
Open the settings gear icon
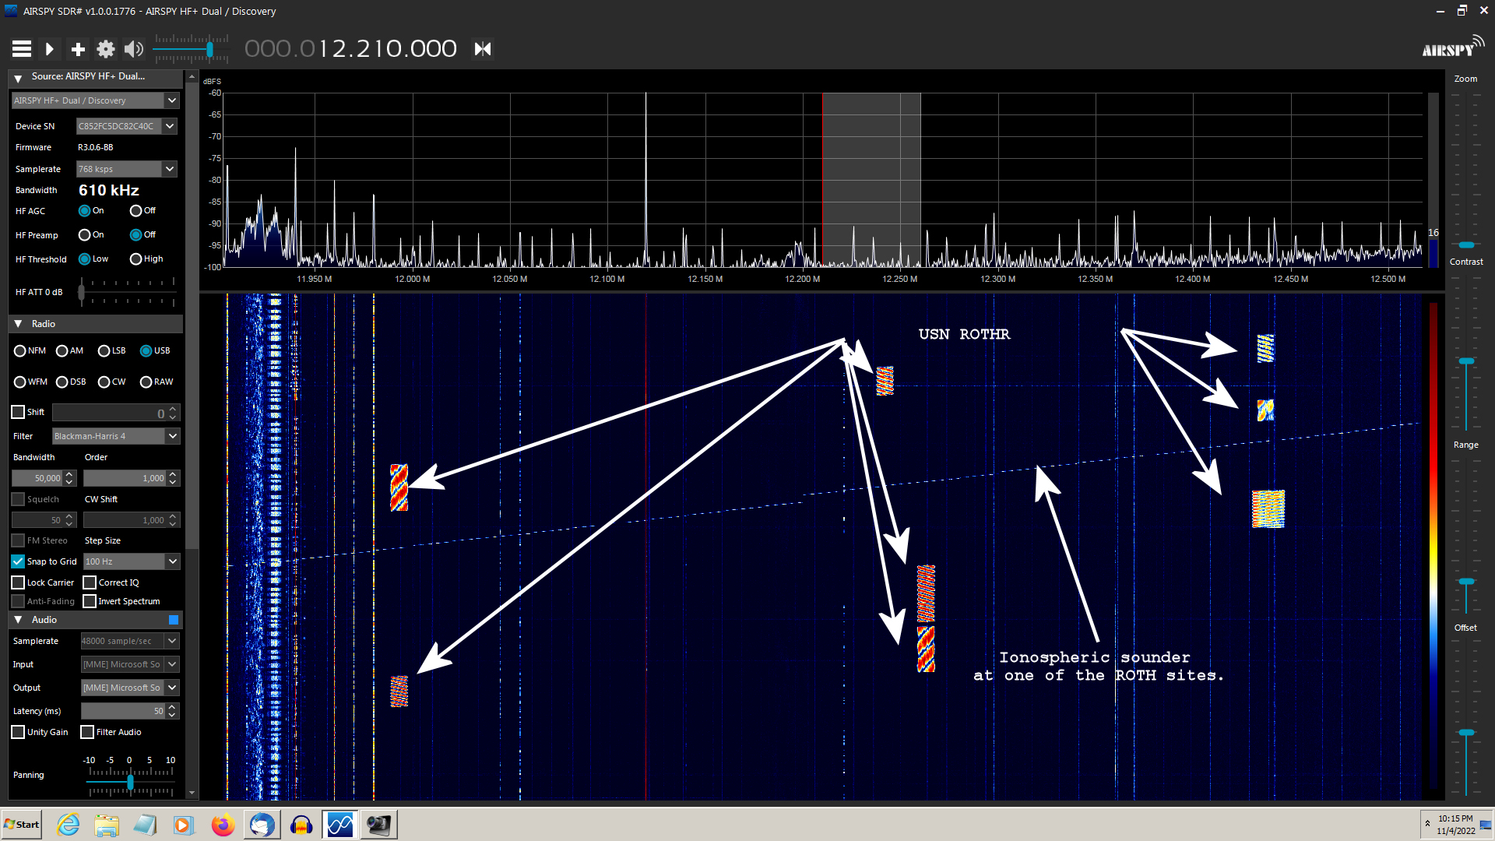[105, 48]
